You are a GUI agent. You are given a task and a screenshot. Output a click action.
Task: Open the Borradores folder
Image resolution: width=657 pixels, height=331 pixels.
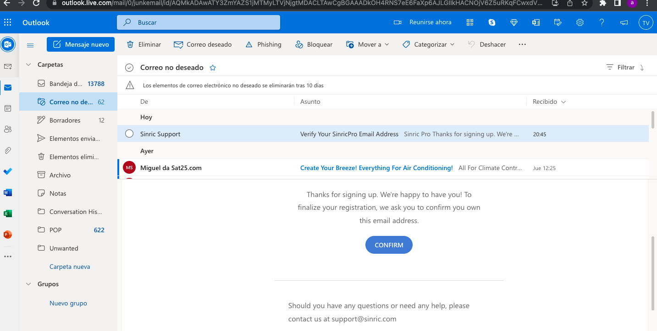click(65, 120)
